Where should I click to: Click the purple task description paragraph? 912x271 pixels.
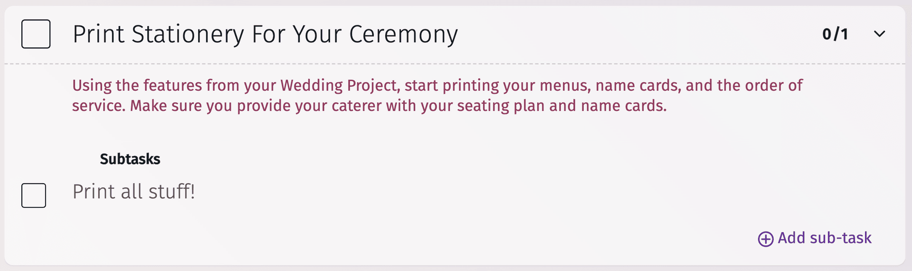pyautogui.click(x=437, y=95)
